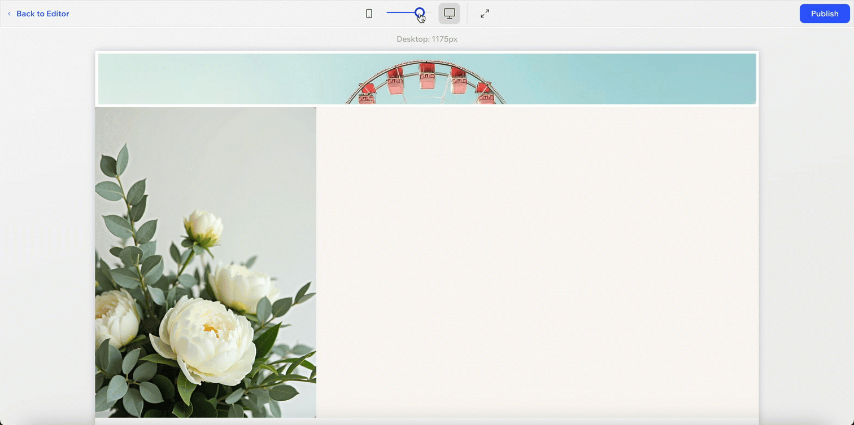Click the gray slider track right of the handle
Viewport: 854px width, 425px height.
(428, 12)
